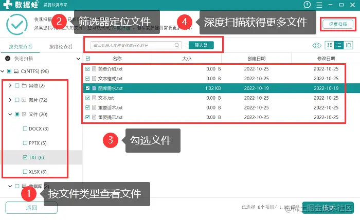Uncheck 文本.txt checkbox
The image size is (360, 220).
(x=87, y=98)
